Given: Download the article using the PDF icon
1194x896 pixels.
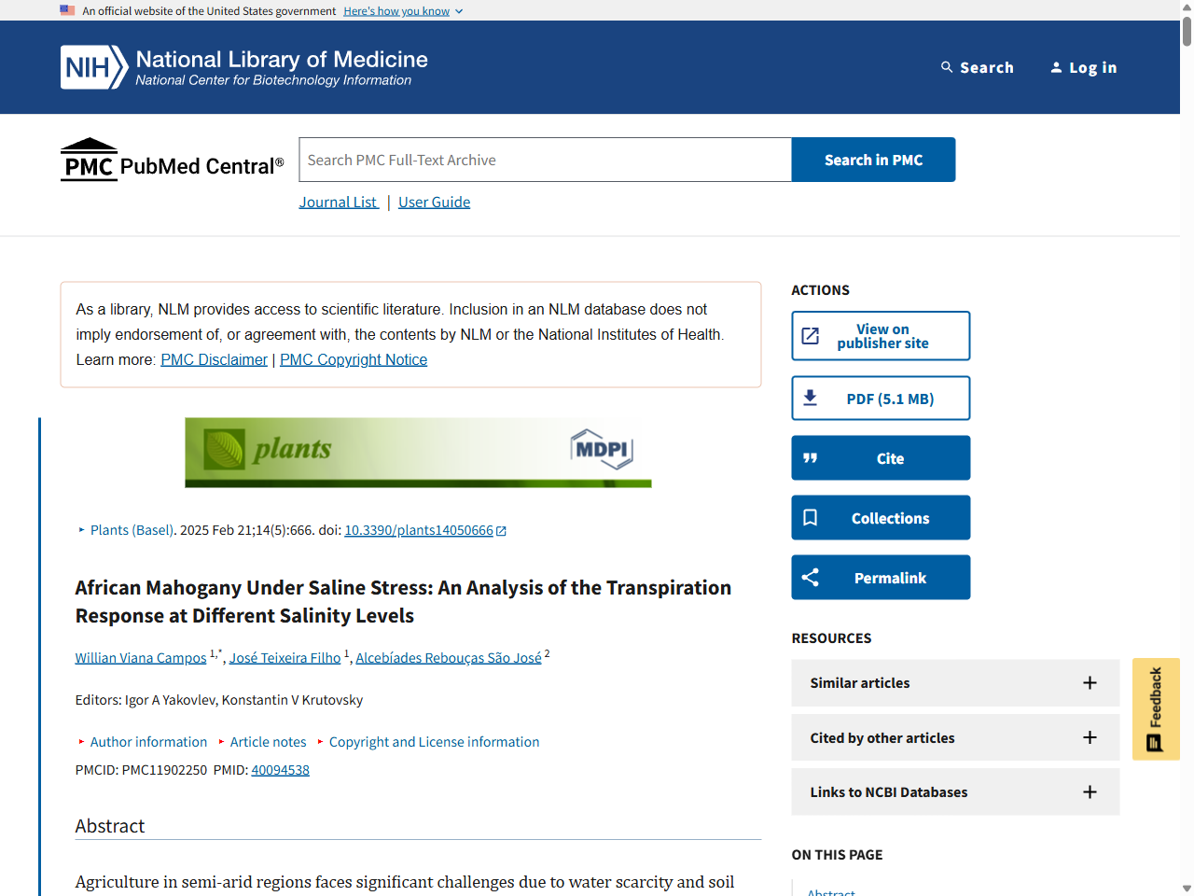Looking at the screenshot, I should click(x=811, y=397).
